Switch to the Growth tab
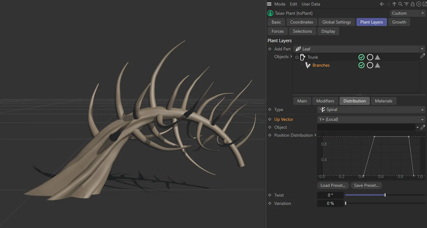427x228 pixels. (x=399, y=22)
